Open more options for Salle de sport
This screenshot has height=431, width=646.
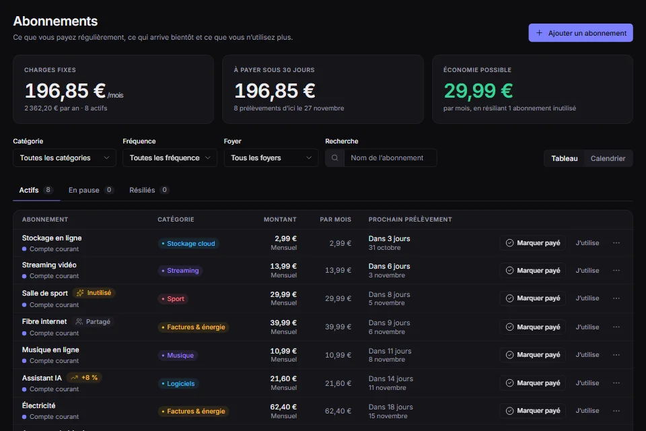pos(616,298)
